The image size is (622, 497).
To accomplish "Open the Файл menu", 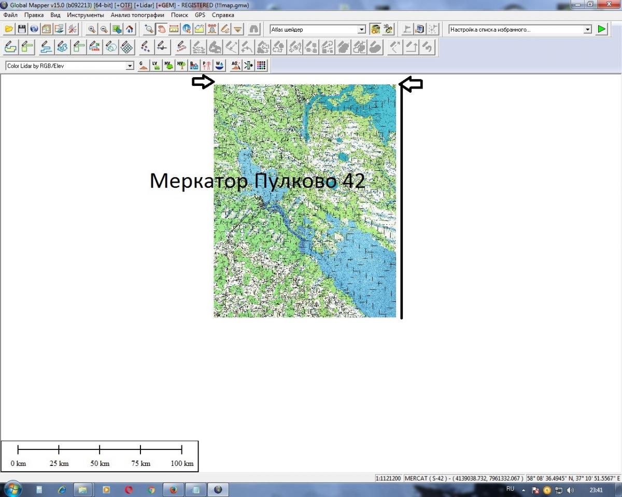I will coord(10,15).
